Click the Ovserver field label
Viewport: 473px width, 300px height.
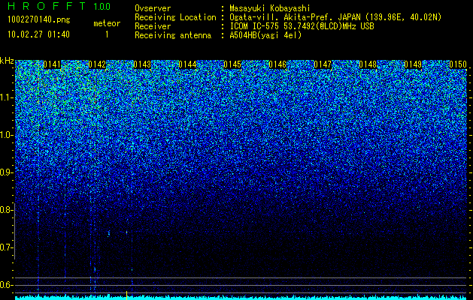coord(153,8)
